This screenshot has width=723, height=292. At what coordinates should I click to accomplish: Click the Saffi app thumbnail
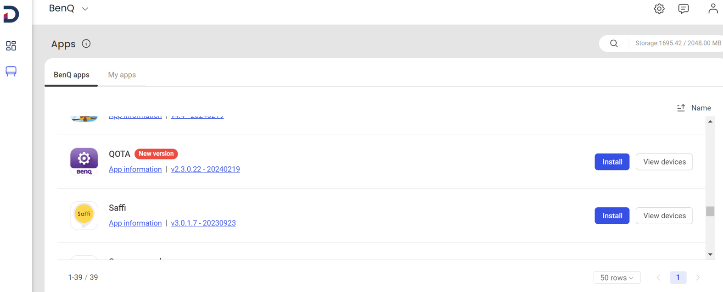tap(84, 215)
